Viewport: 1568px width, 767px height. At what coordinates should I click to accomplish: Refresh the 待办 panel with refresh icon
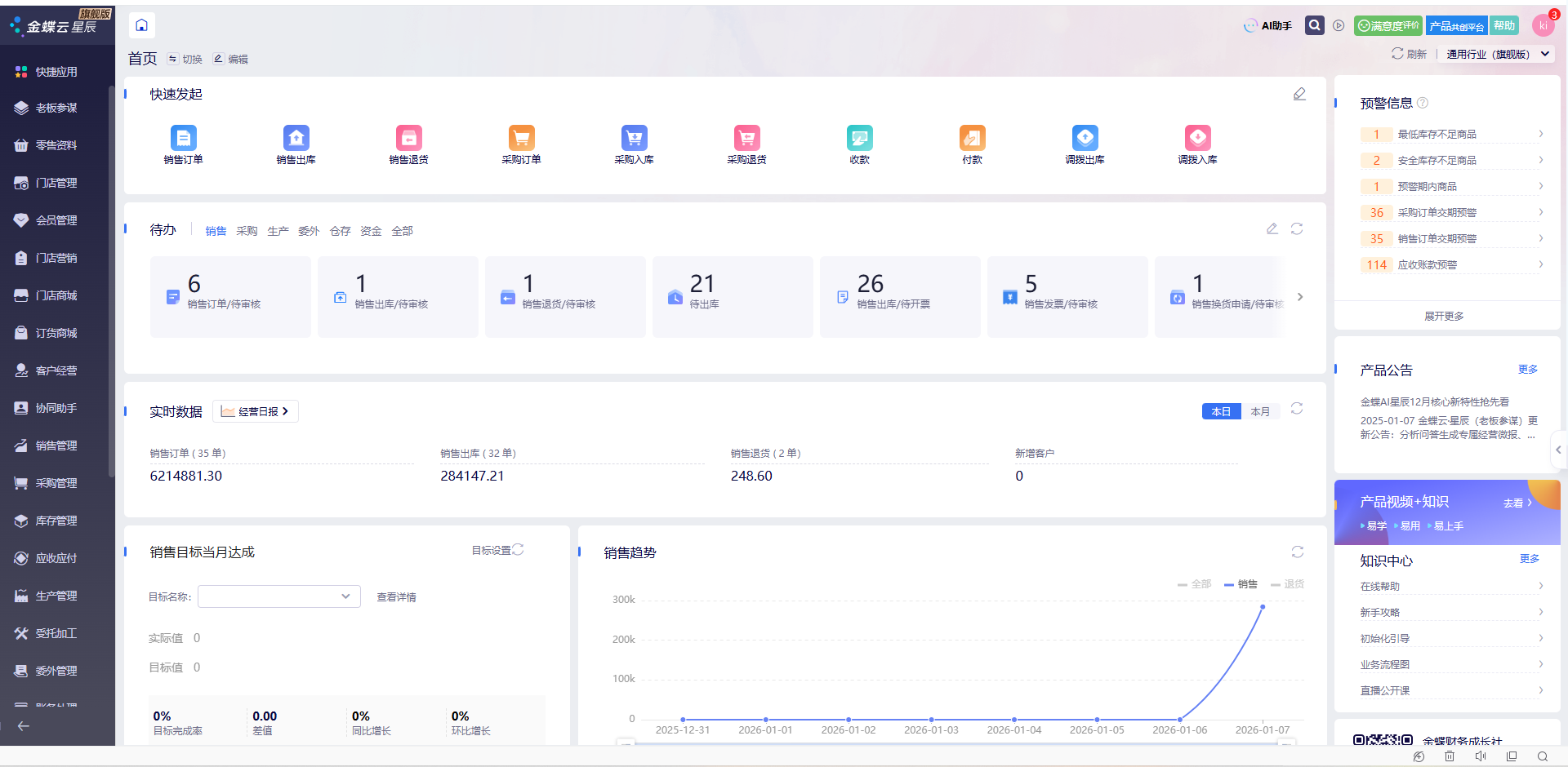pyautogui.click(x=1296, y=229)
